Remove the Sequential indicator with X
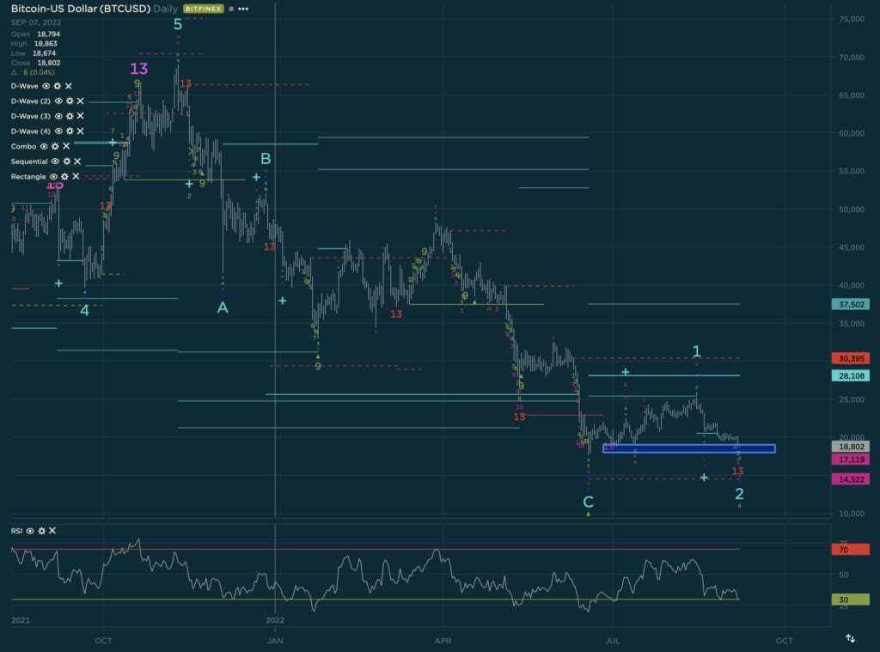 77,161
